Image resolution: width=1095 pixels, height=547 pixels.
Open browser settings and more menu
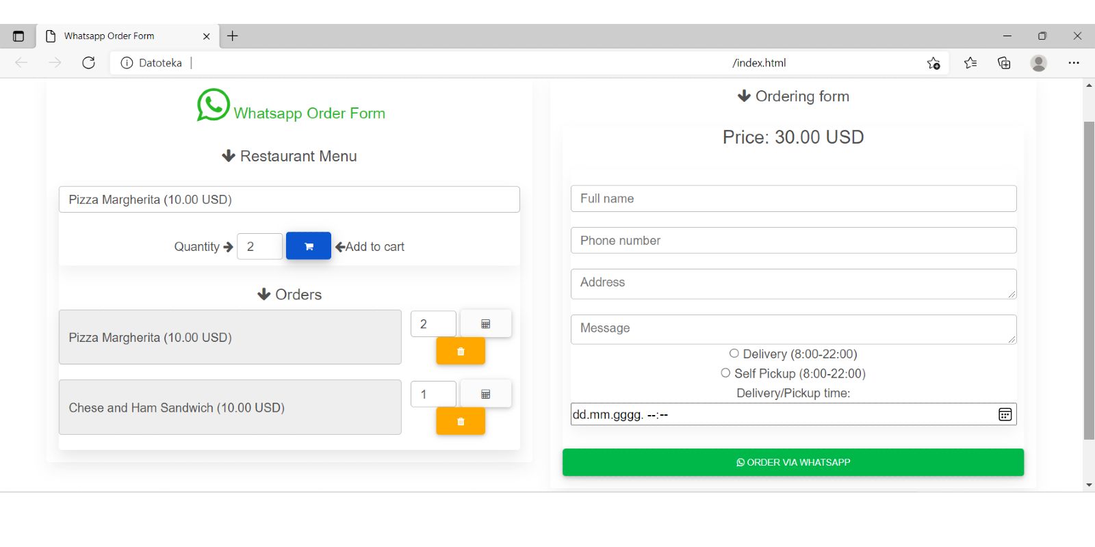(x=1073, y=63)
